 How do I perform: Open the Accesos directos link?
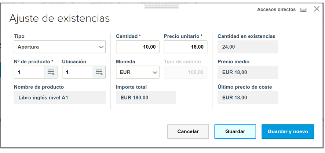(x=276, y=10)
